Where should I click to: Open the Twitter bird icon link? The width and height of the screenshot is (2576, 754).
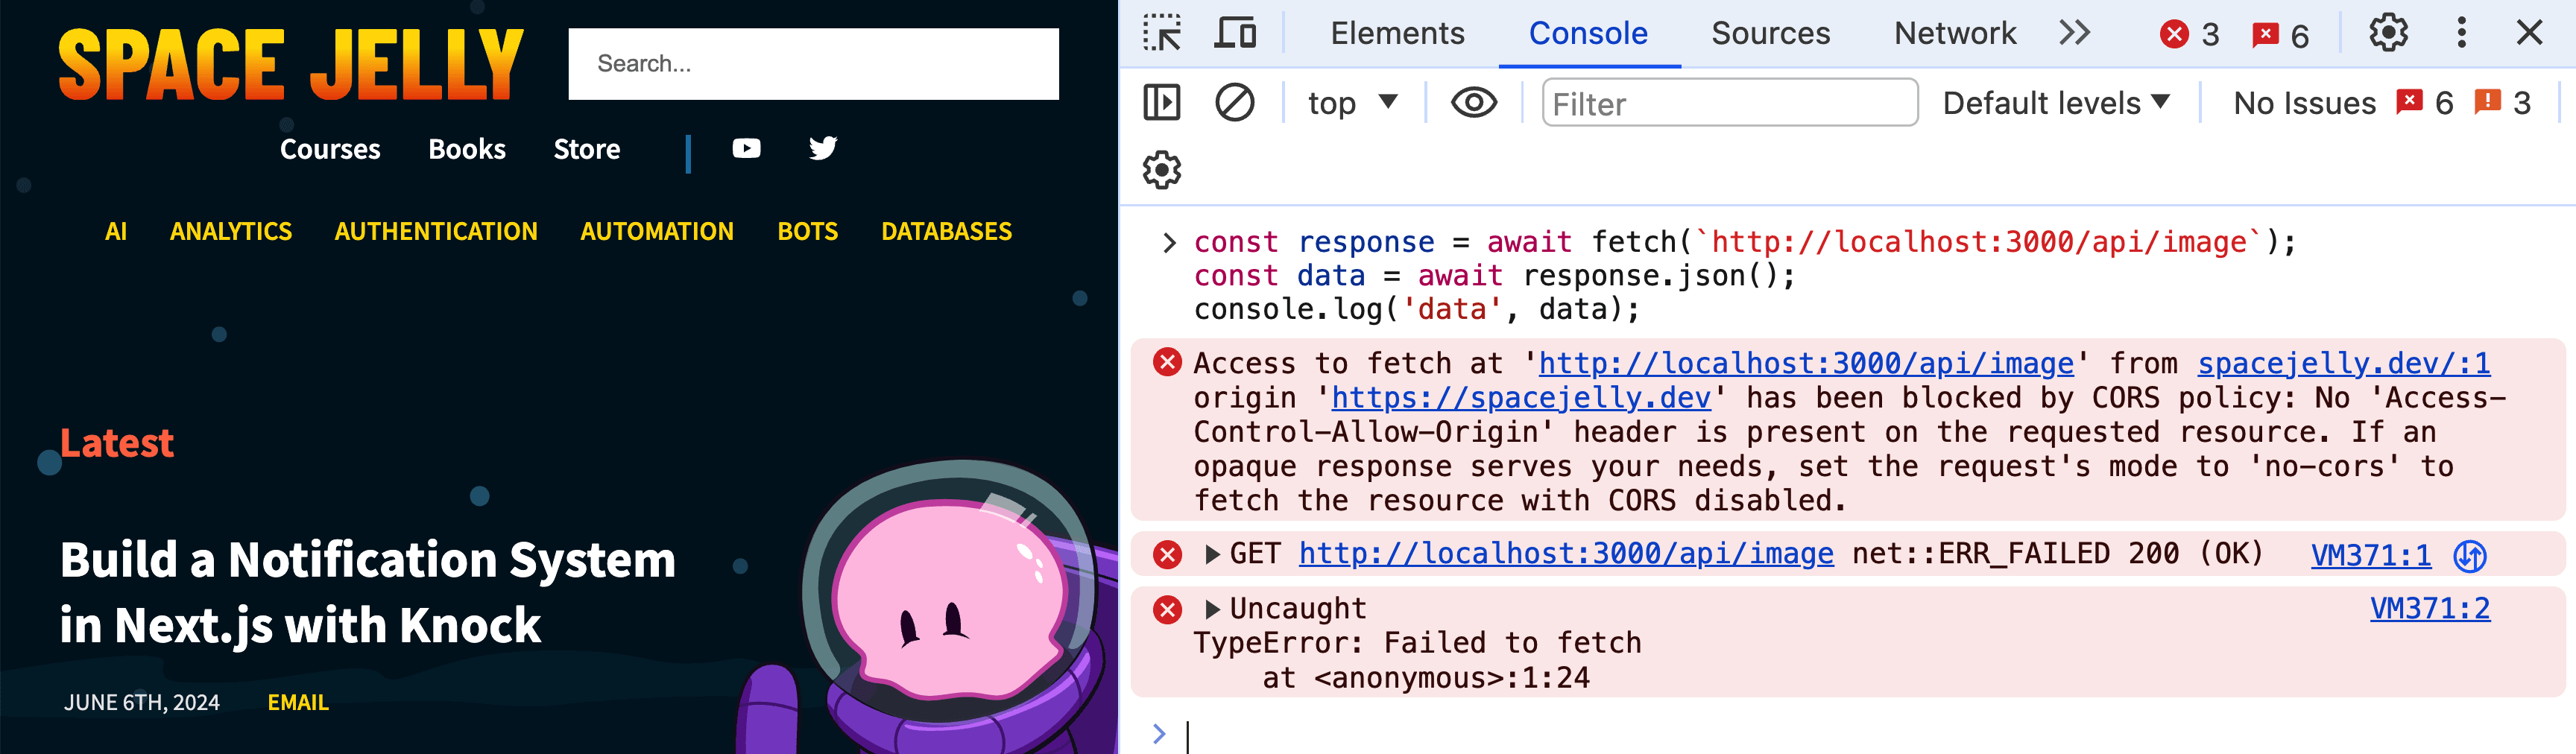click(x=823, y=148)
